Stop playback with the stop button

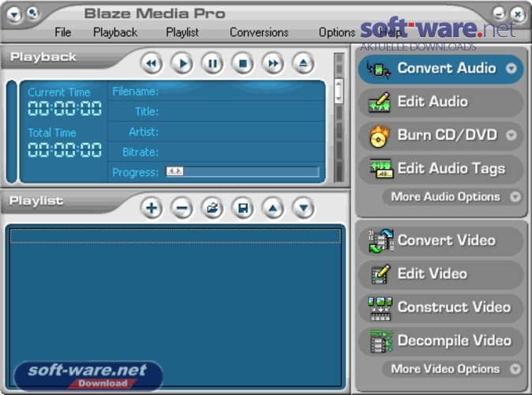click(242, 63)
